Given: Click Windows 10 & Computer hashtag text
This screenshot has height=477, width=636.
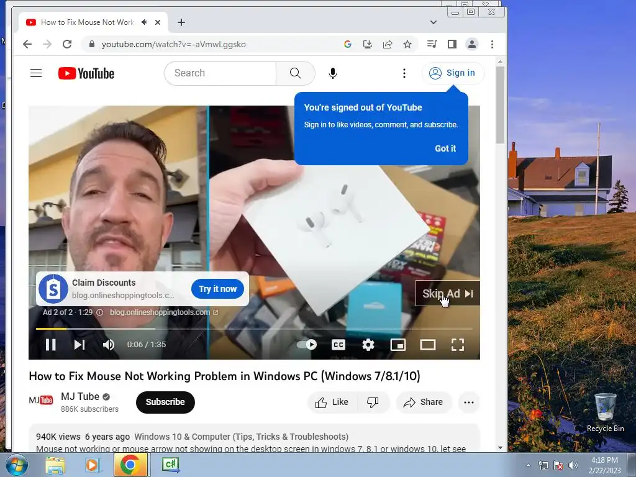Looking at the screenshot, I should click(x=242, y=437).
